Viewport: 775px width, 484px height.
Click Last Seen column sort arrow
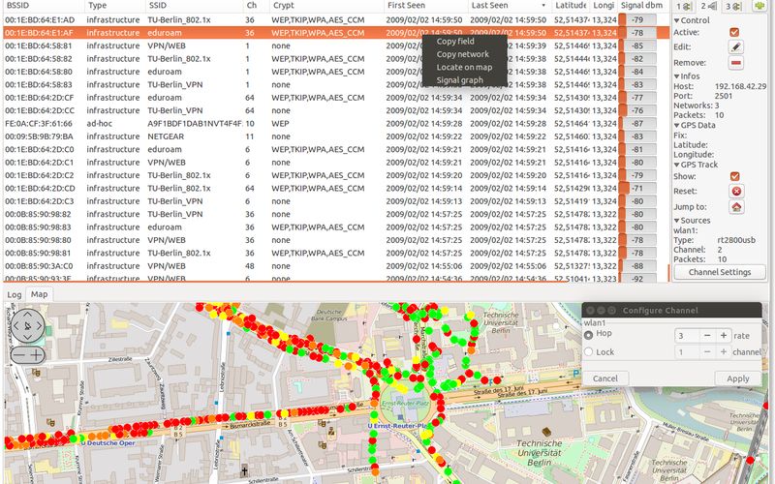(543, 6)
